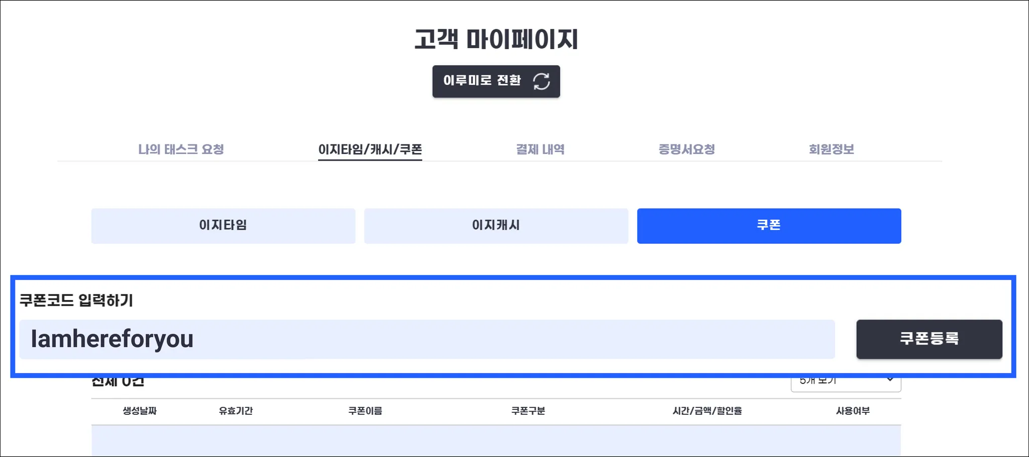Image resolution: width=1029 pixels, height=457 pixels.
Task: Select the 이지타임/캐시/쿠폰 tab
Action: [370, 149]
